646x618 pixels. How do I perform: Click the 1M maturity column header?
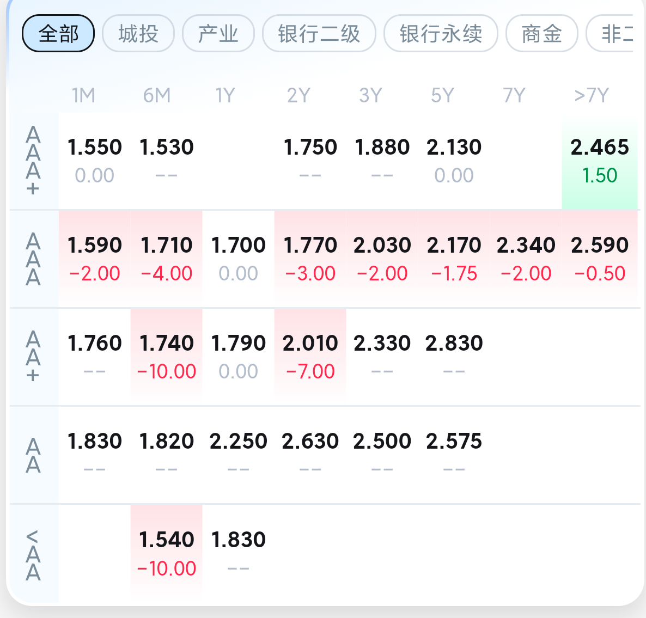pos(83,96)
